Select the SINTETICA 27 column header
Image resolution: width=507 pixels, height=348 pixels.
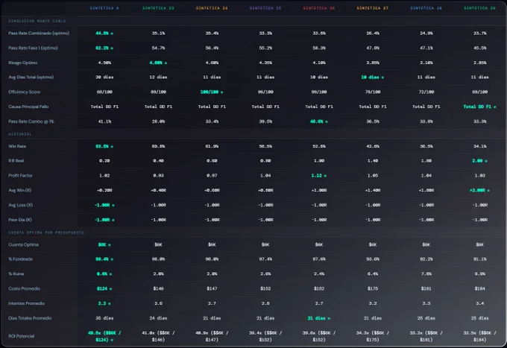pyautogui.click(x=373, y=8)
